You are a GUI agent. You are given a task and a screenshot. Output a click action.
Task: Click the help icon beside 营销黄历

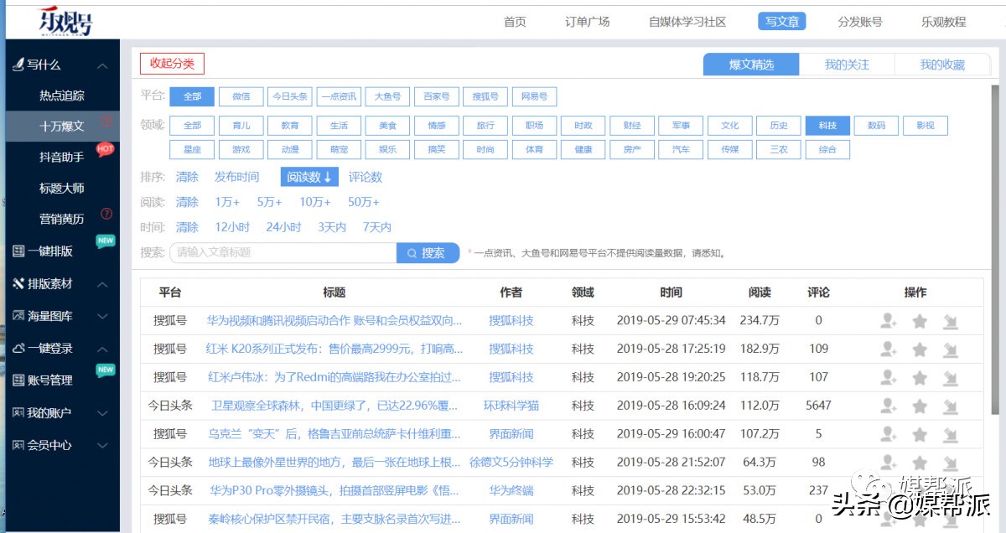106,214
